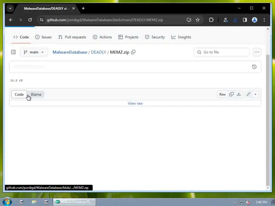This screenshot has width=275, height=206.
Task: Open the browser side panel
Action: click(245, 20)
